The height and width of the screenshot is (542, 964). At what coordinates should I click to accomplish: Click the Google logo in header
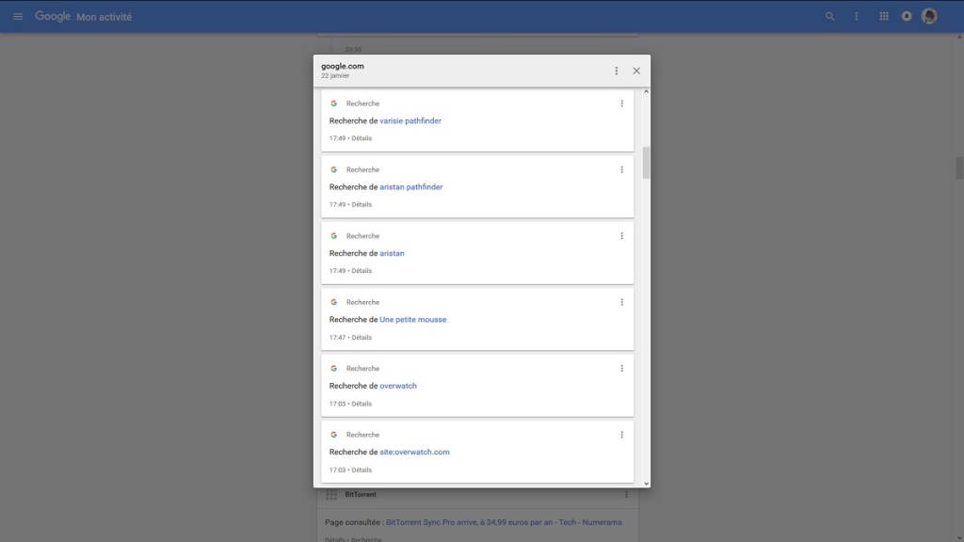[53, 17]
